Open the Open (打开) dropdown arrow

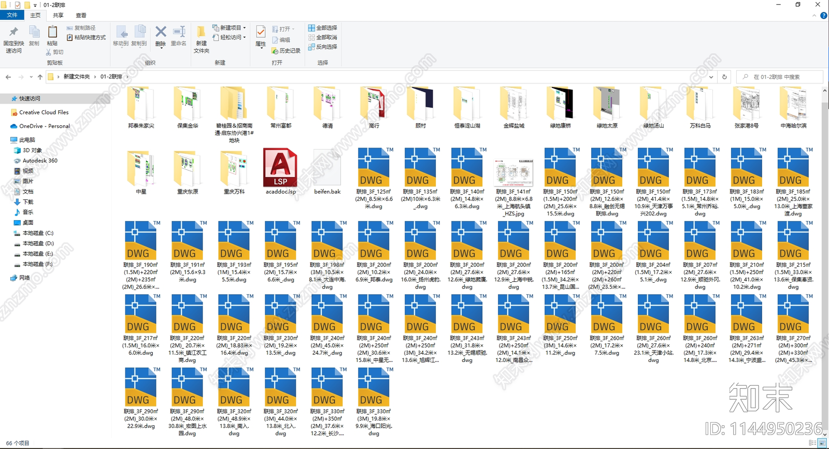[293, 29]
